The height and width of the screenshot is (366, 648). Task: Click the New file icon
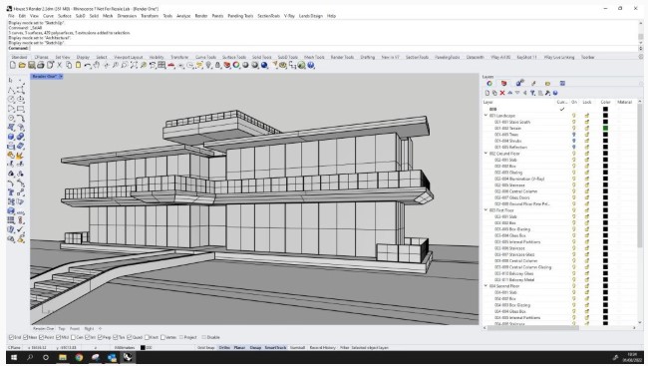tap(13, 65)
